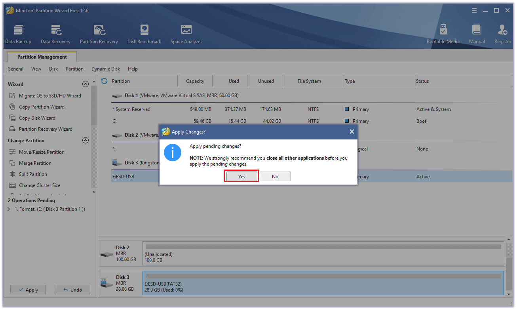Open the Dynamic Disk menu

[x=106, y=69]
